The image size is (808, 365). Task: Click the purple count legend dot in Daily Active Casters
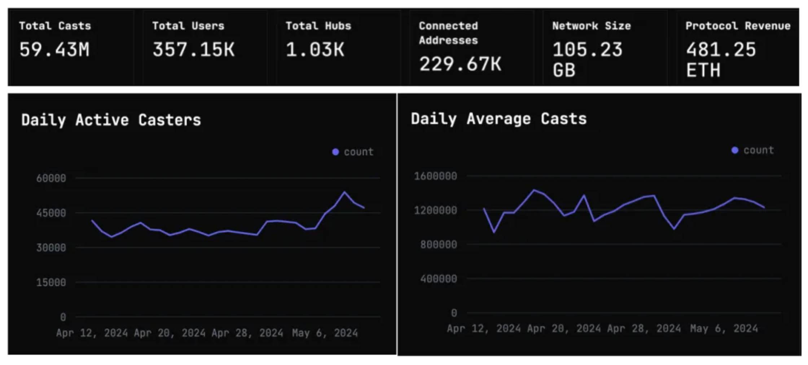coord(335,152)
